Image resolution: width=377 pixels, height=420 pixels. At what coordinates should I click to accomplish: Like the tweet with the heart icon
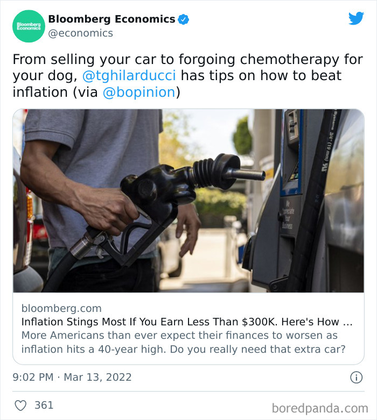coord(20,405)
